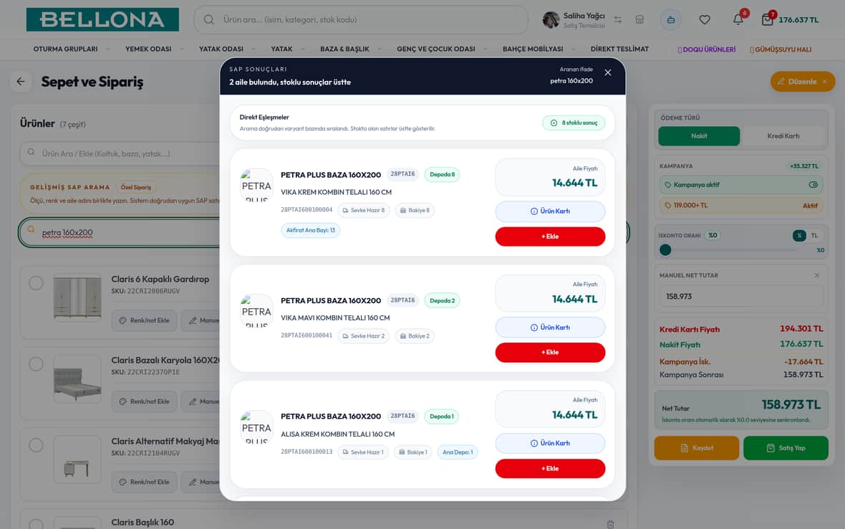
Task: Open the store icon in header
Action: click(639, 19)
